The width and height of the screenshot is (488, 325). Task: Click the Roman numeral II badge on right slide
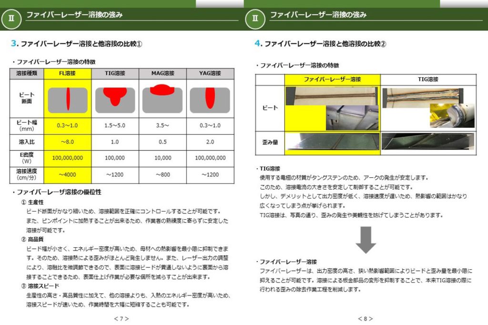(x=255, y=19)
